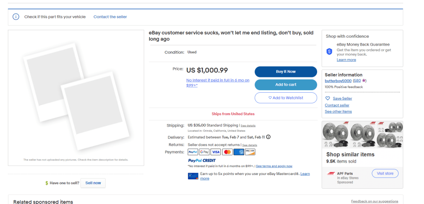
Task: Click the similar brake rotors thumbnail
Action: pyautogui.click(x=362, y=135)
